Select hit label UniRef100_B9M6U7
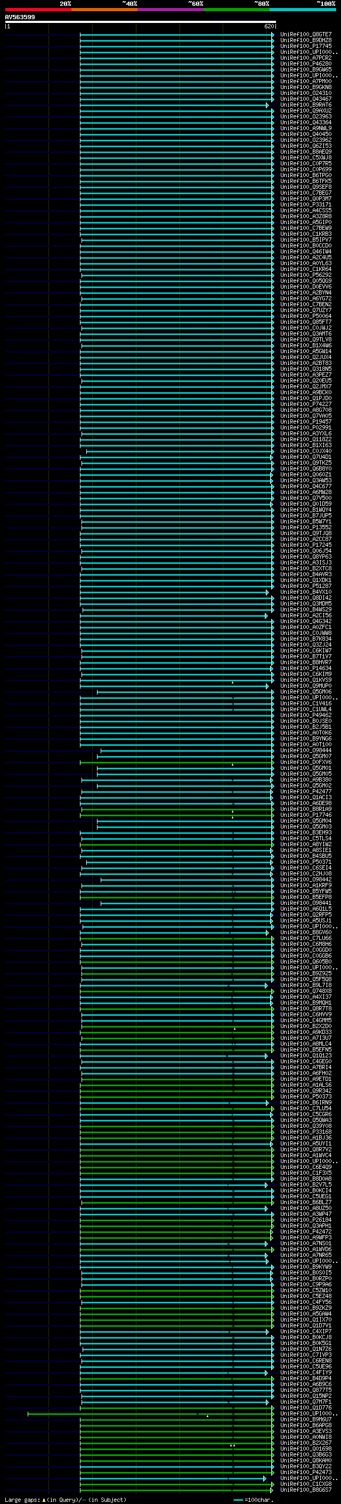 coord(306,1419)
